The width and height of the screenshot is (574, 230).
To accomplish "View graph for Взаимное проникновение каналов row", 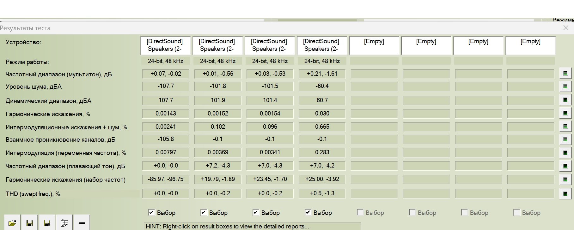I will 565,139.
